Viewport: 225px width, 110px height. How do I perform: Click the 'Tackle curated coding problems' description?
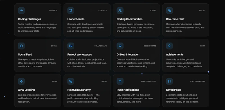point(37,28)
